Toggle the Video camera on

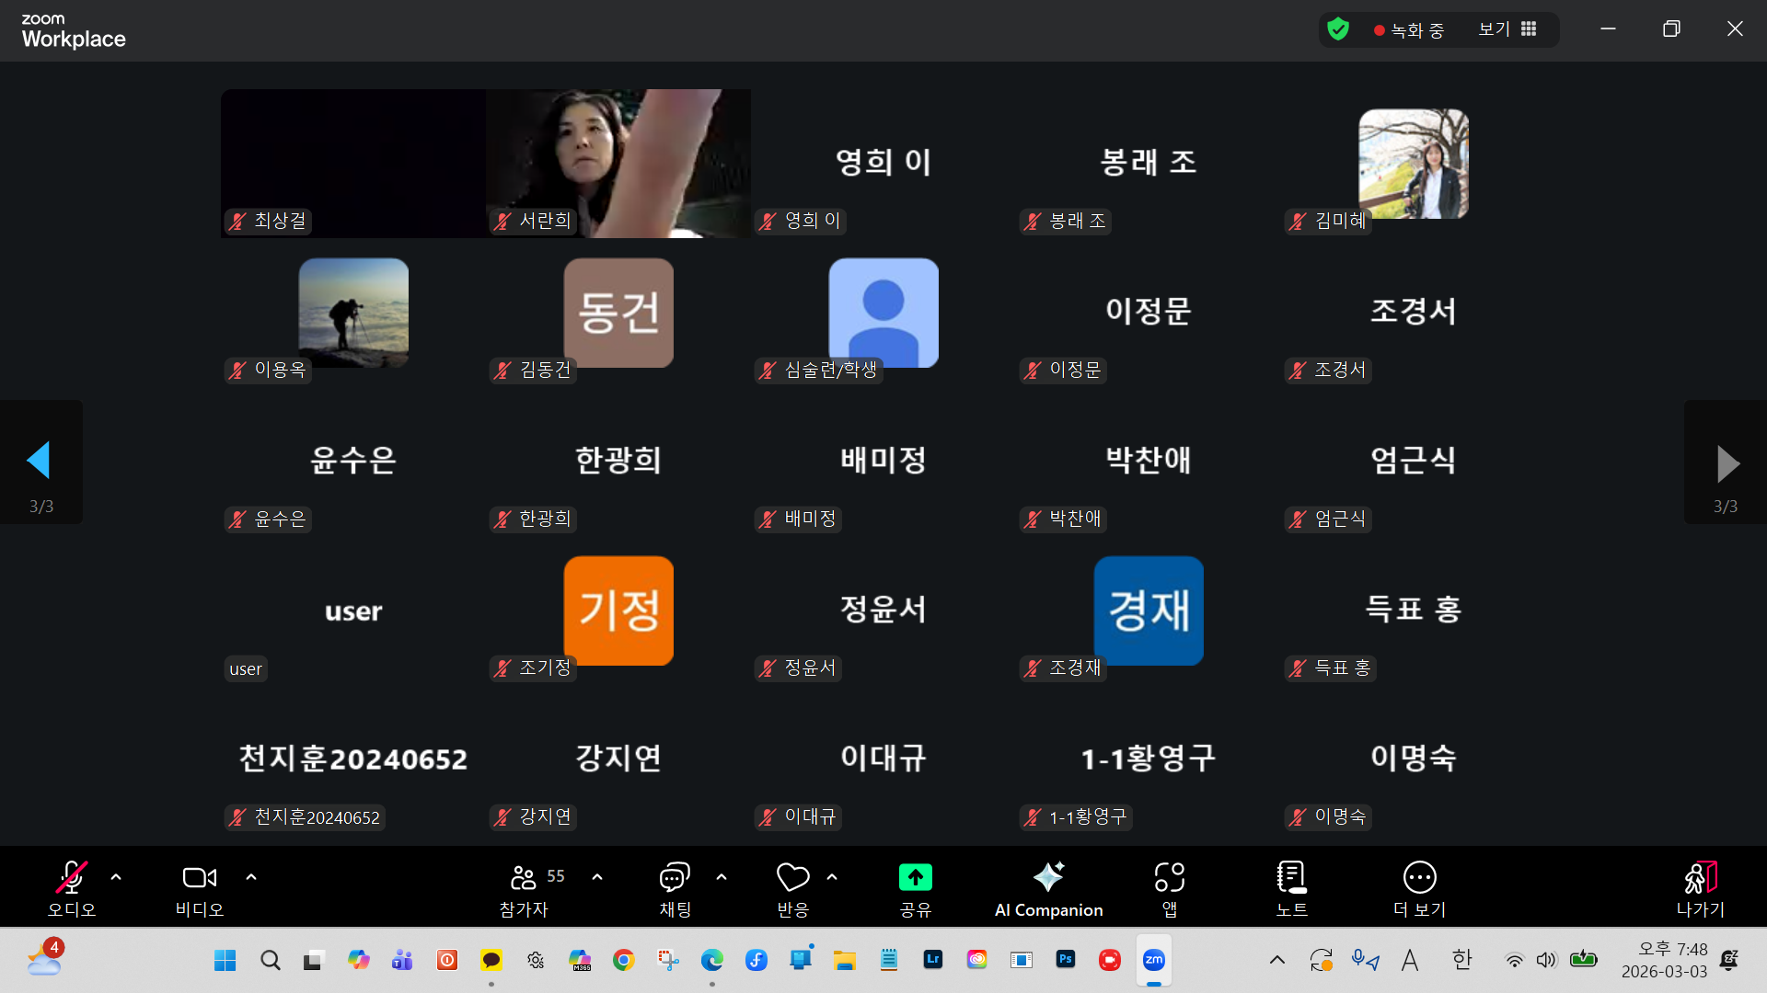(199, 878)
